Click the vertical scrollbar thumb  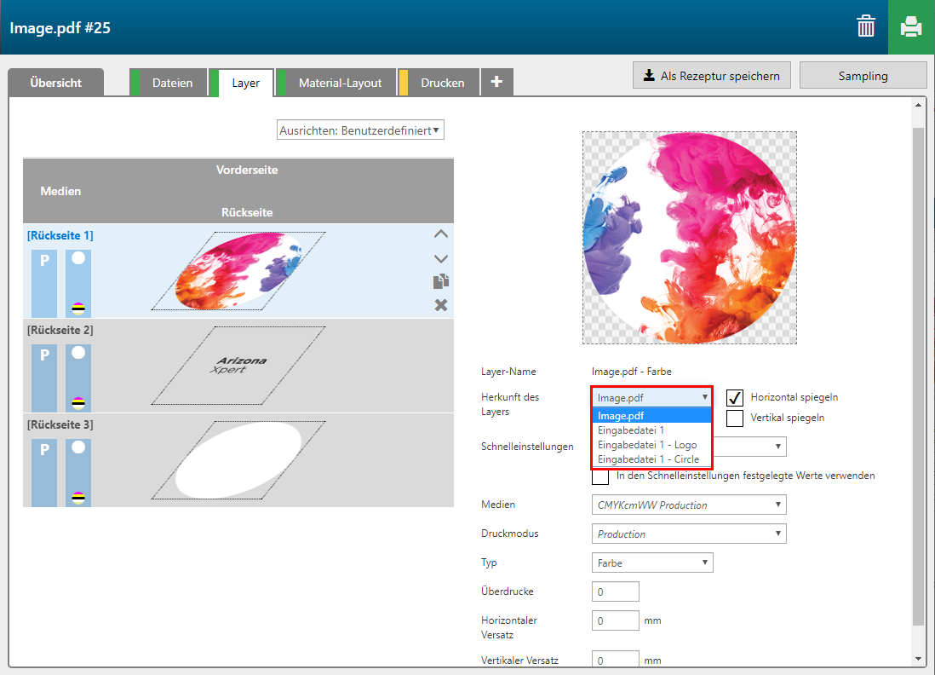(918, 376)
